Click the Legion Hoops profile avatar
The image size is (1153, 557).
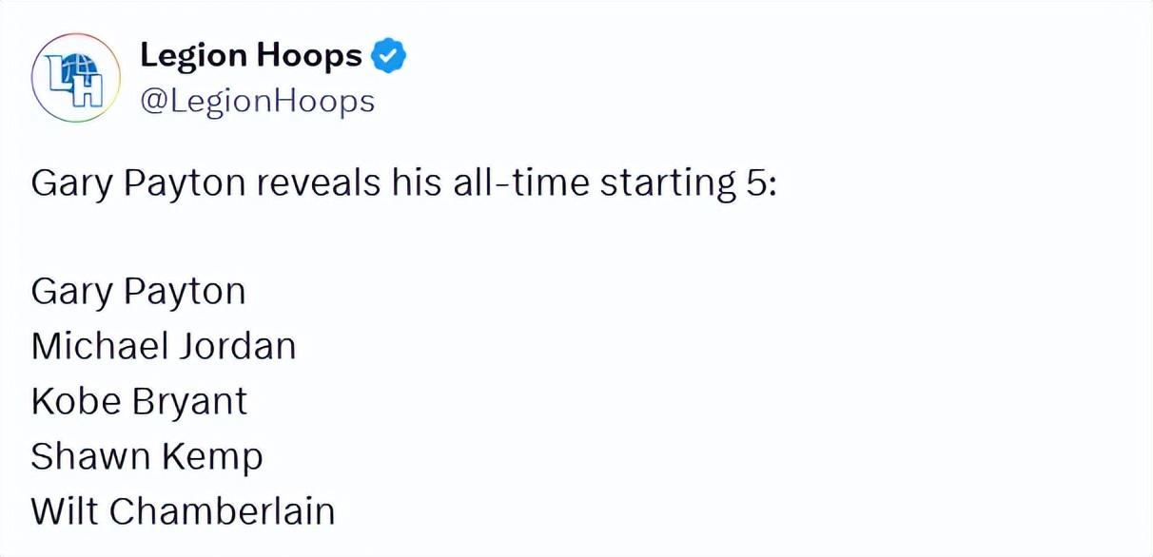(x=76, y=78)
